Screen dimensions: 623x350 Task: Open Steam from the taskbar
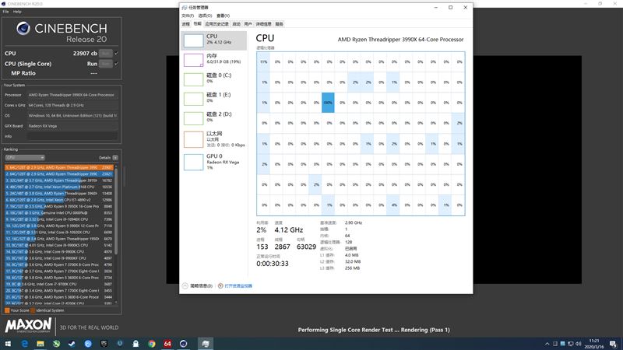coord(72,344)
